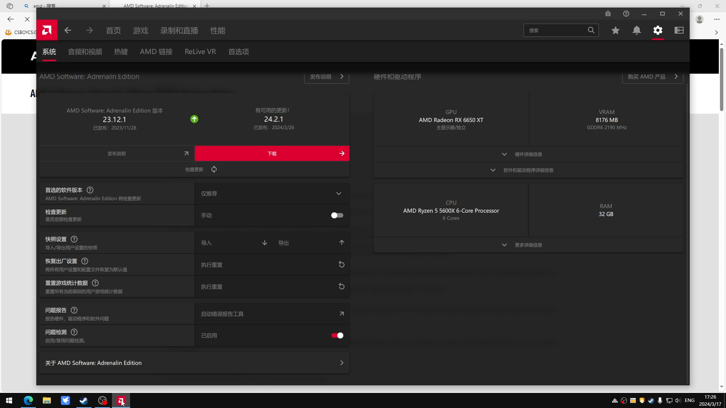Screen dimensions: 726x408
Task: Click the system clock in the taskbar
Action: point(710,400)
